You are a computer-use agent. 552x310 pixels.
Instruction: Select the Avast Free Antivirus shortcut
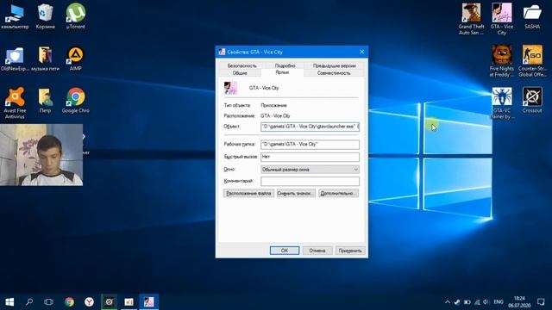tap(15, 102)
